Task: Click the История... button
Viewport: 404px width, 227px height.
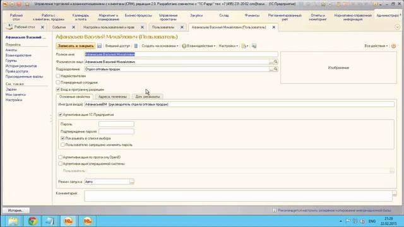Action: (x=16, y=210)
